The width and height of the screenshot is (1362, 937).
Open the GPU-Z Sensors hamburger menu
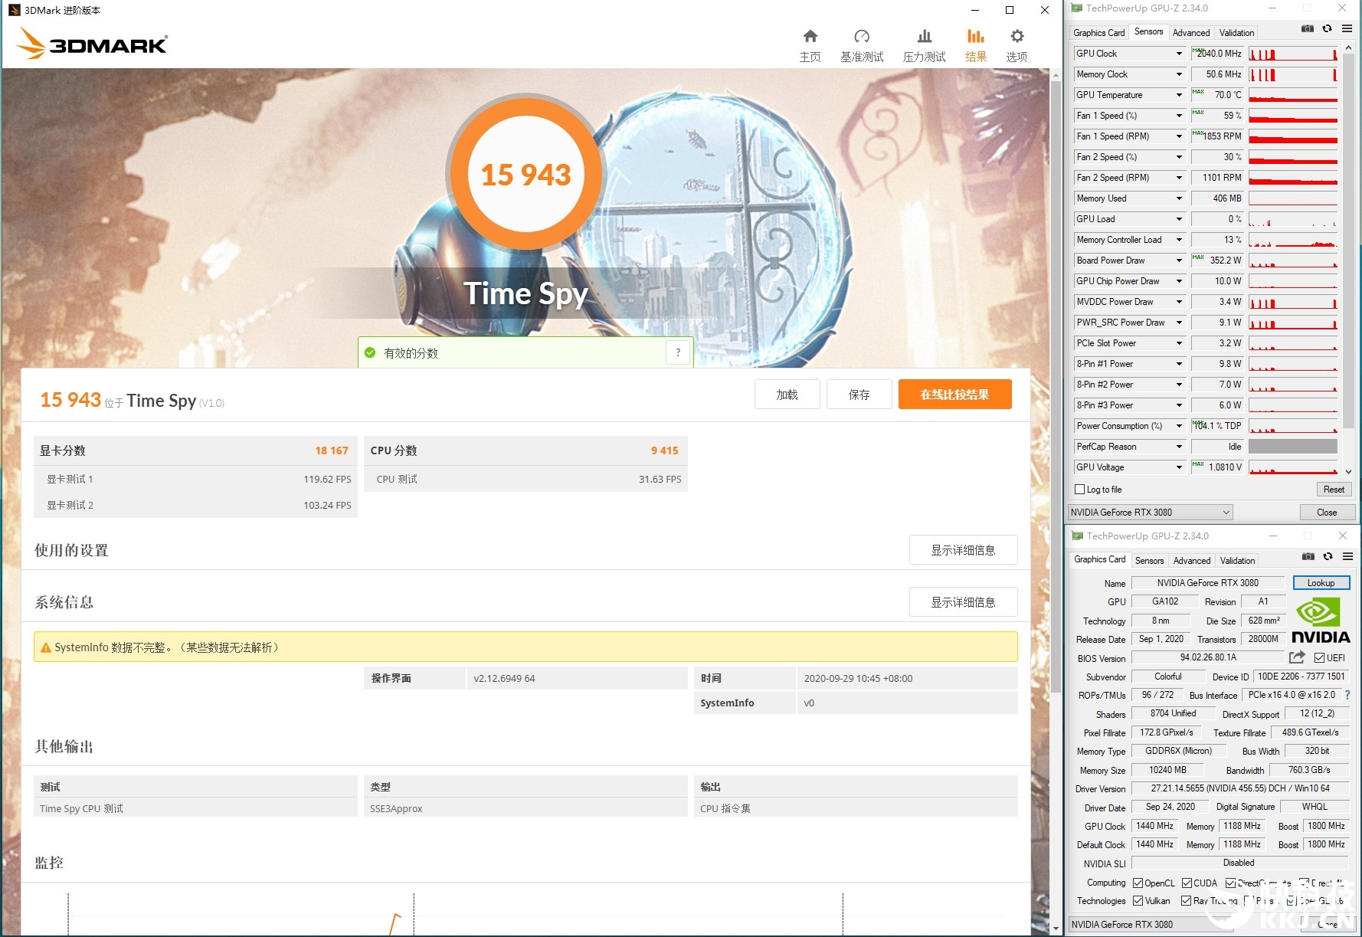1347,29
